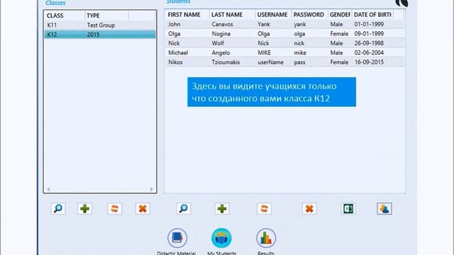Click password cell olga
The width and height of the screenshot is (454, 255).
299,34
